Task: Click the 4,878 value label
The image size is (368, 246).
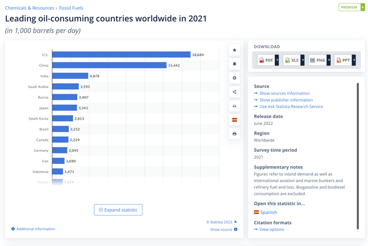Action: tap(94, 76)
